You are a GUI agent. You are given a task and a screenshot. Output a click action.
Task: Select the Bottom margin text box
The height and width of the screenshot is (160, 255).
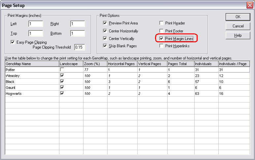78,33
